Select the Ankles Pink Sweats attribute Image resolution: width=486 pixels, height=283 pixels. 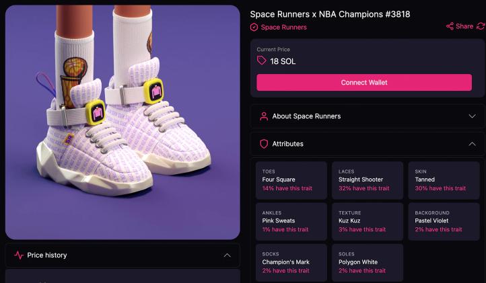point(291,221)
